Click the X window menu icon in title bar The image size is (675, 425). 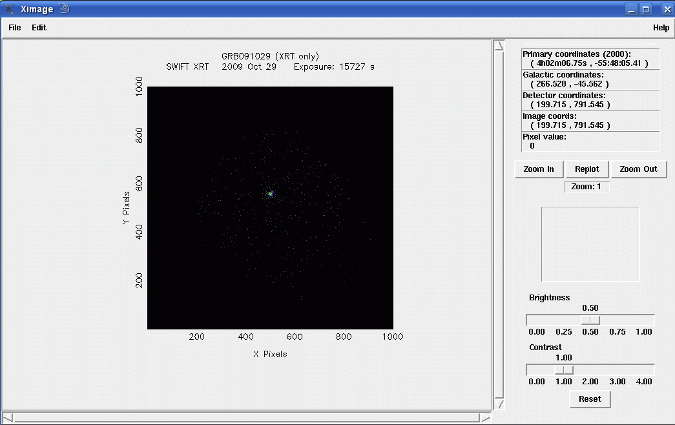[x=9, y=9]
